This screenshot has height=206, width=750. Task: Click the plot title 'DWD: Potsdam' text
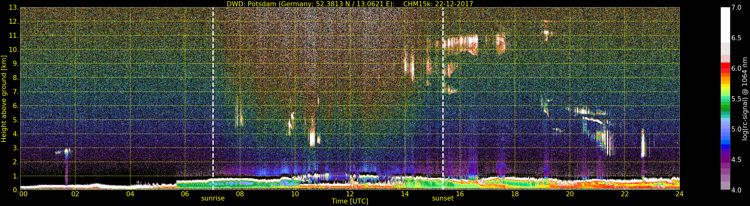[x=251, y=4]
